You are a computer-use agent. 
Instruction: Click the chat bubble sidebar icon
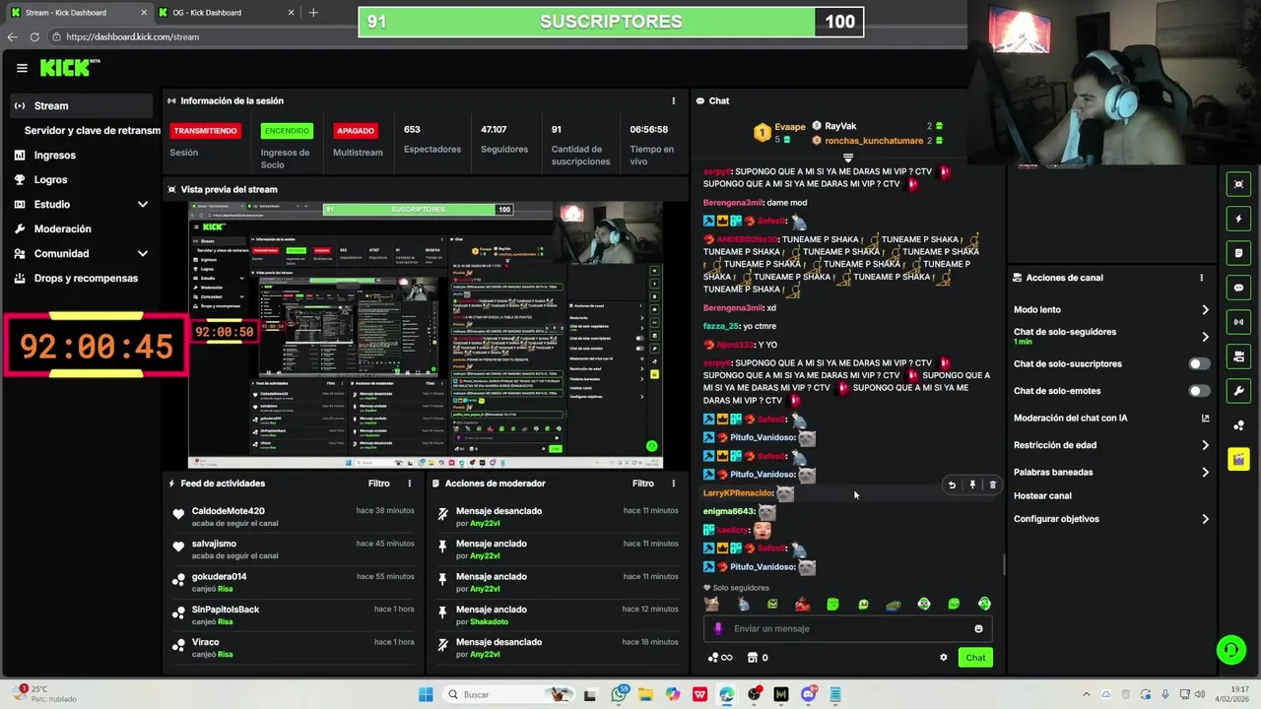1238,288
